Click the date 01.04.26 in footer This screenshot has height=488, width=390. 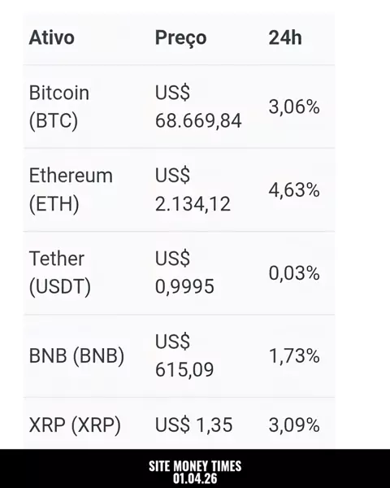[x=195, y=478]
